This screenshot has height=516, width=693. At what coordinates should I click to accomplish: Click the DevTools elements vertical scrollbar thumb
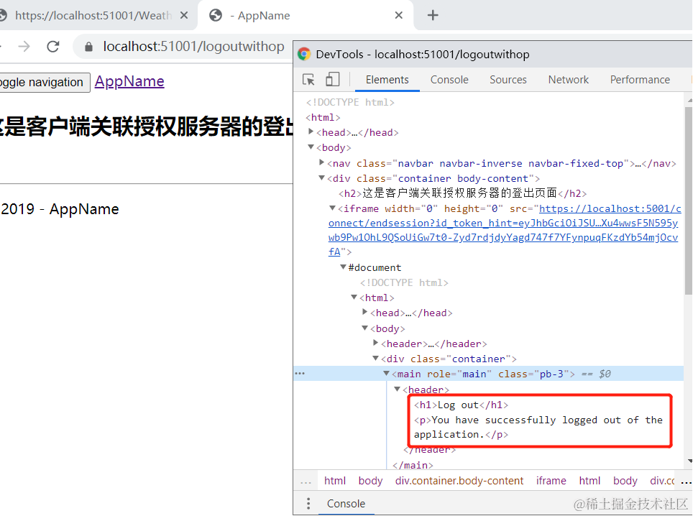point(689,201)
